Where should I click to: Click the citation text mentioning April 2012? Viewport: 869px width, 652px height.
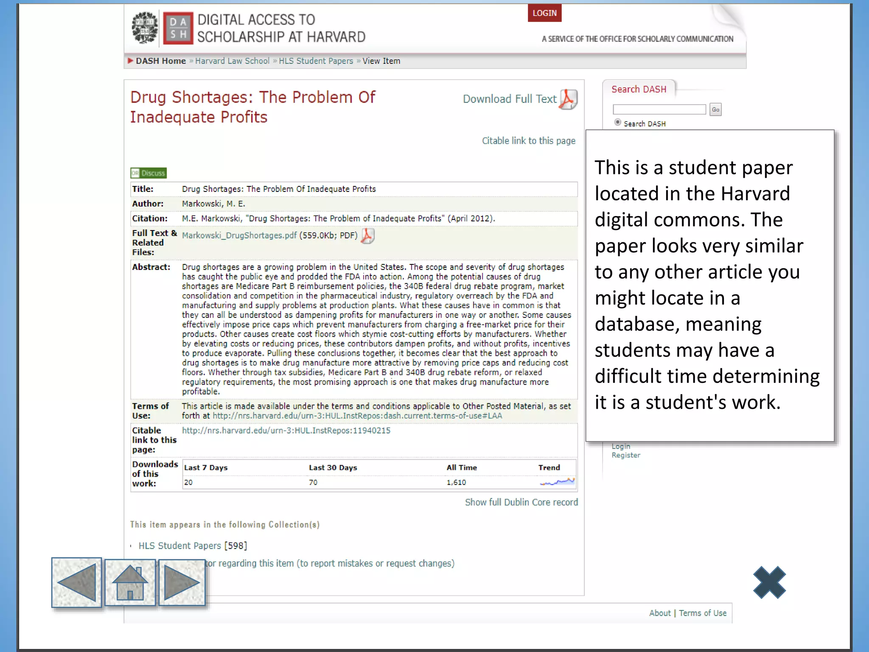pos(339,219)
